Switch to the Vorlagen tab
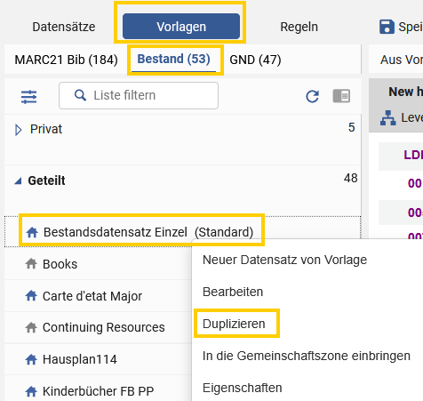Viewport: 423px width, 401px height. click(x=181, y=27)
